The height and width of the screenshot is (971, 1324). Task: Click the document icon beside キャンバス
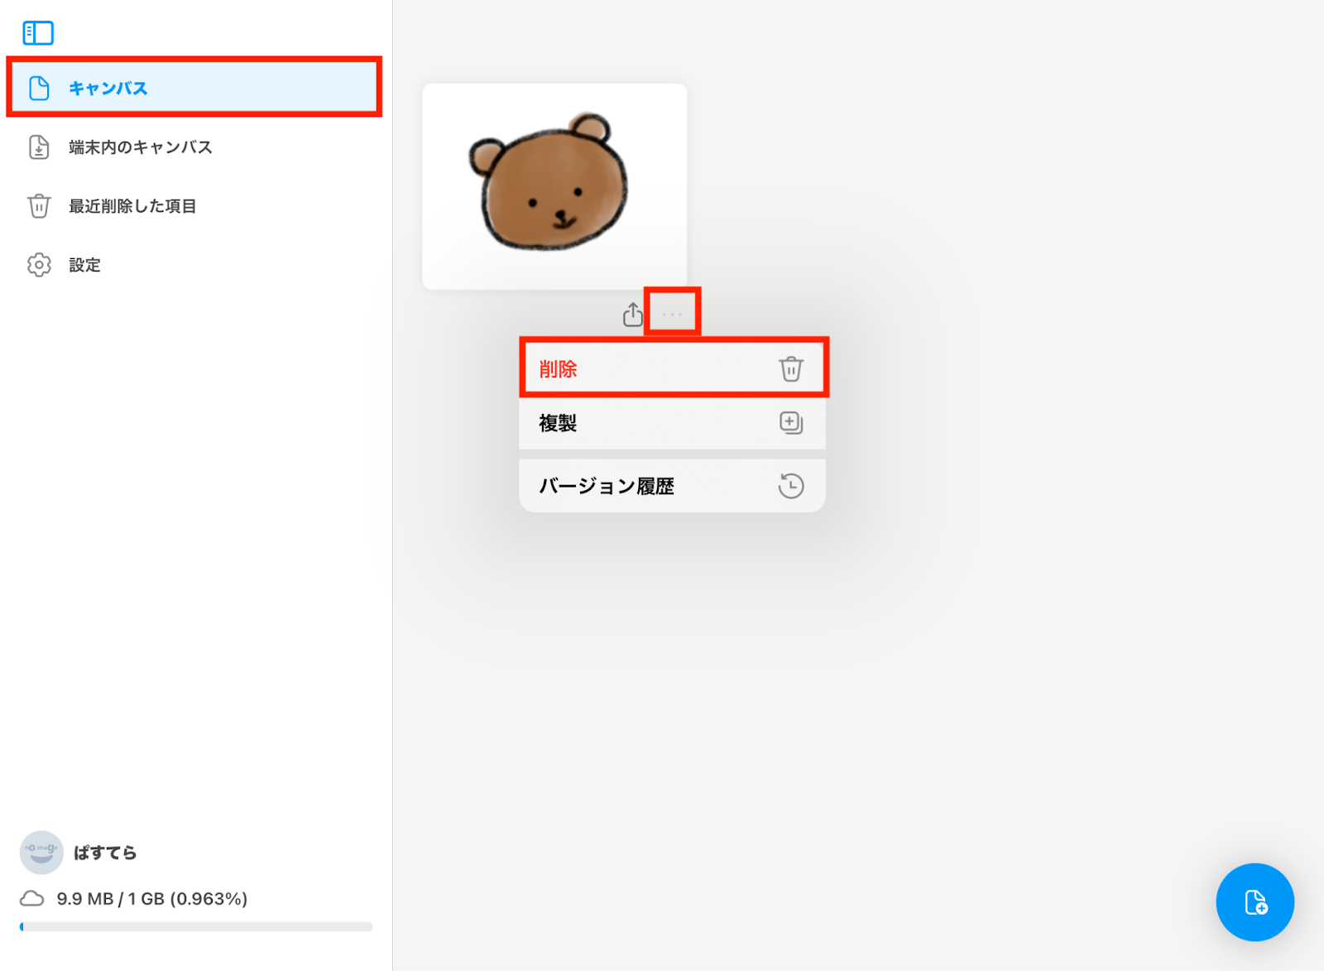tap(39, 88)
